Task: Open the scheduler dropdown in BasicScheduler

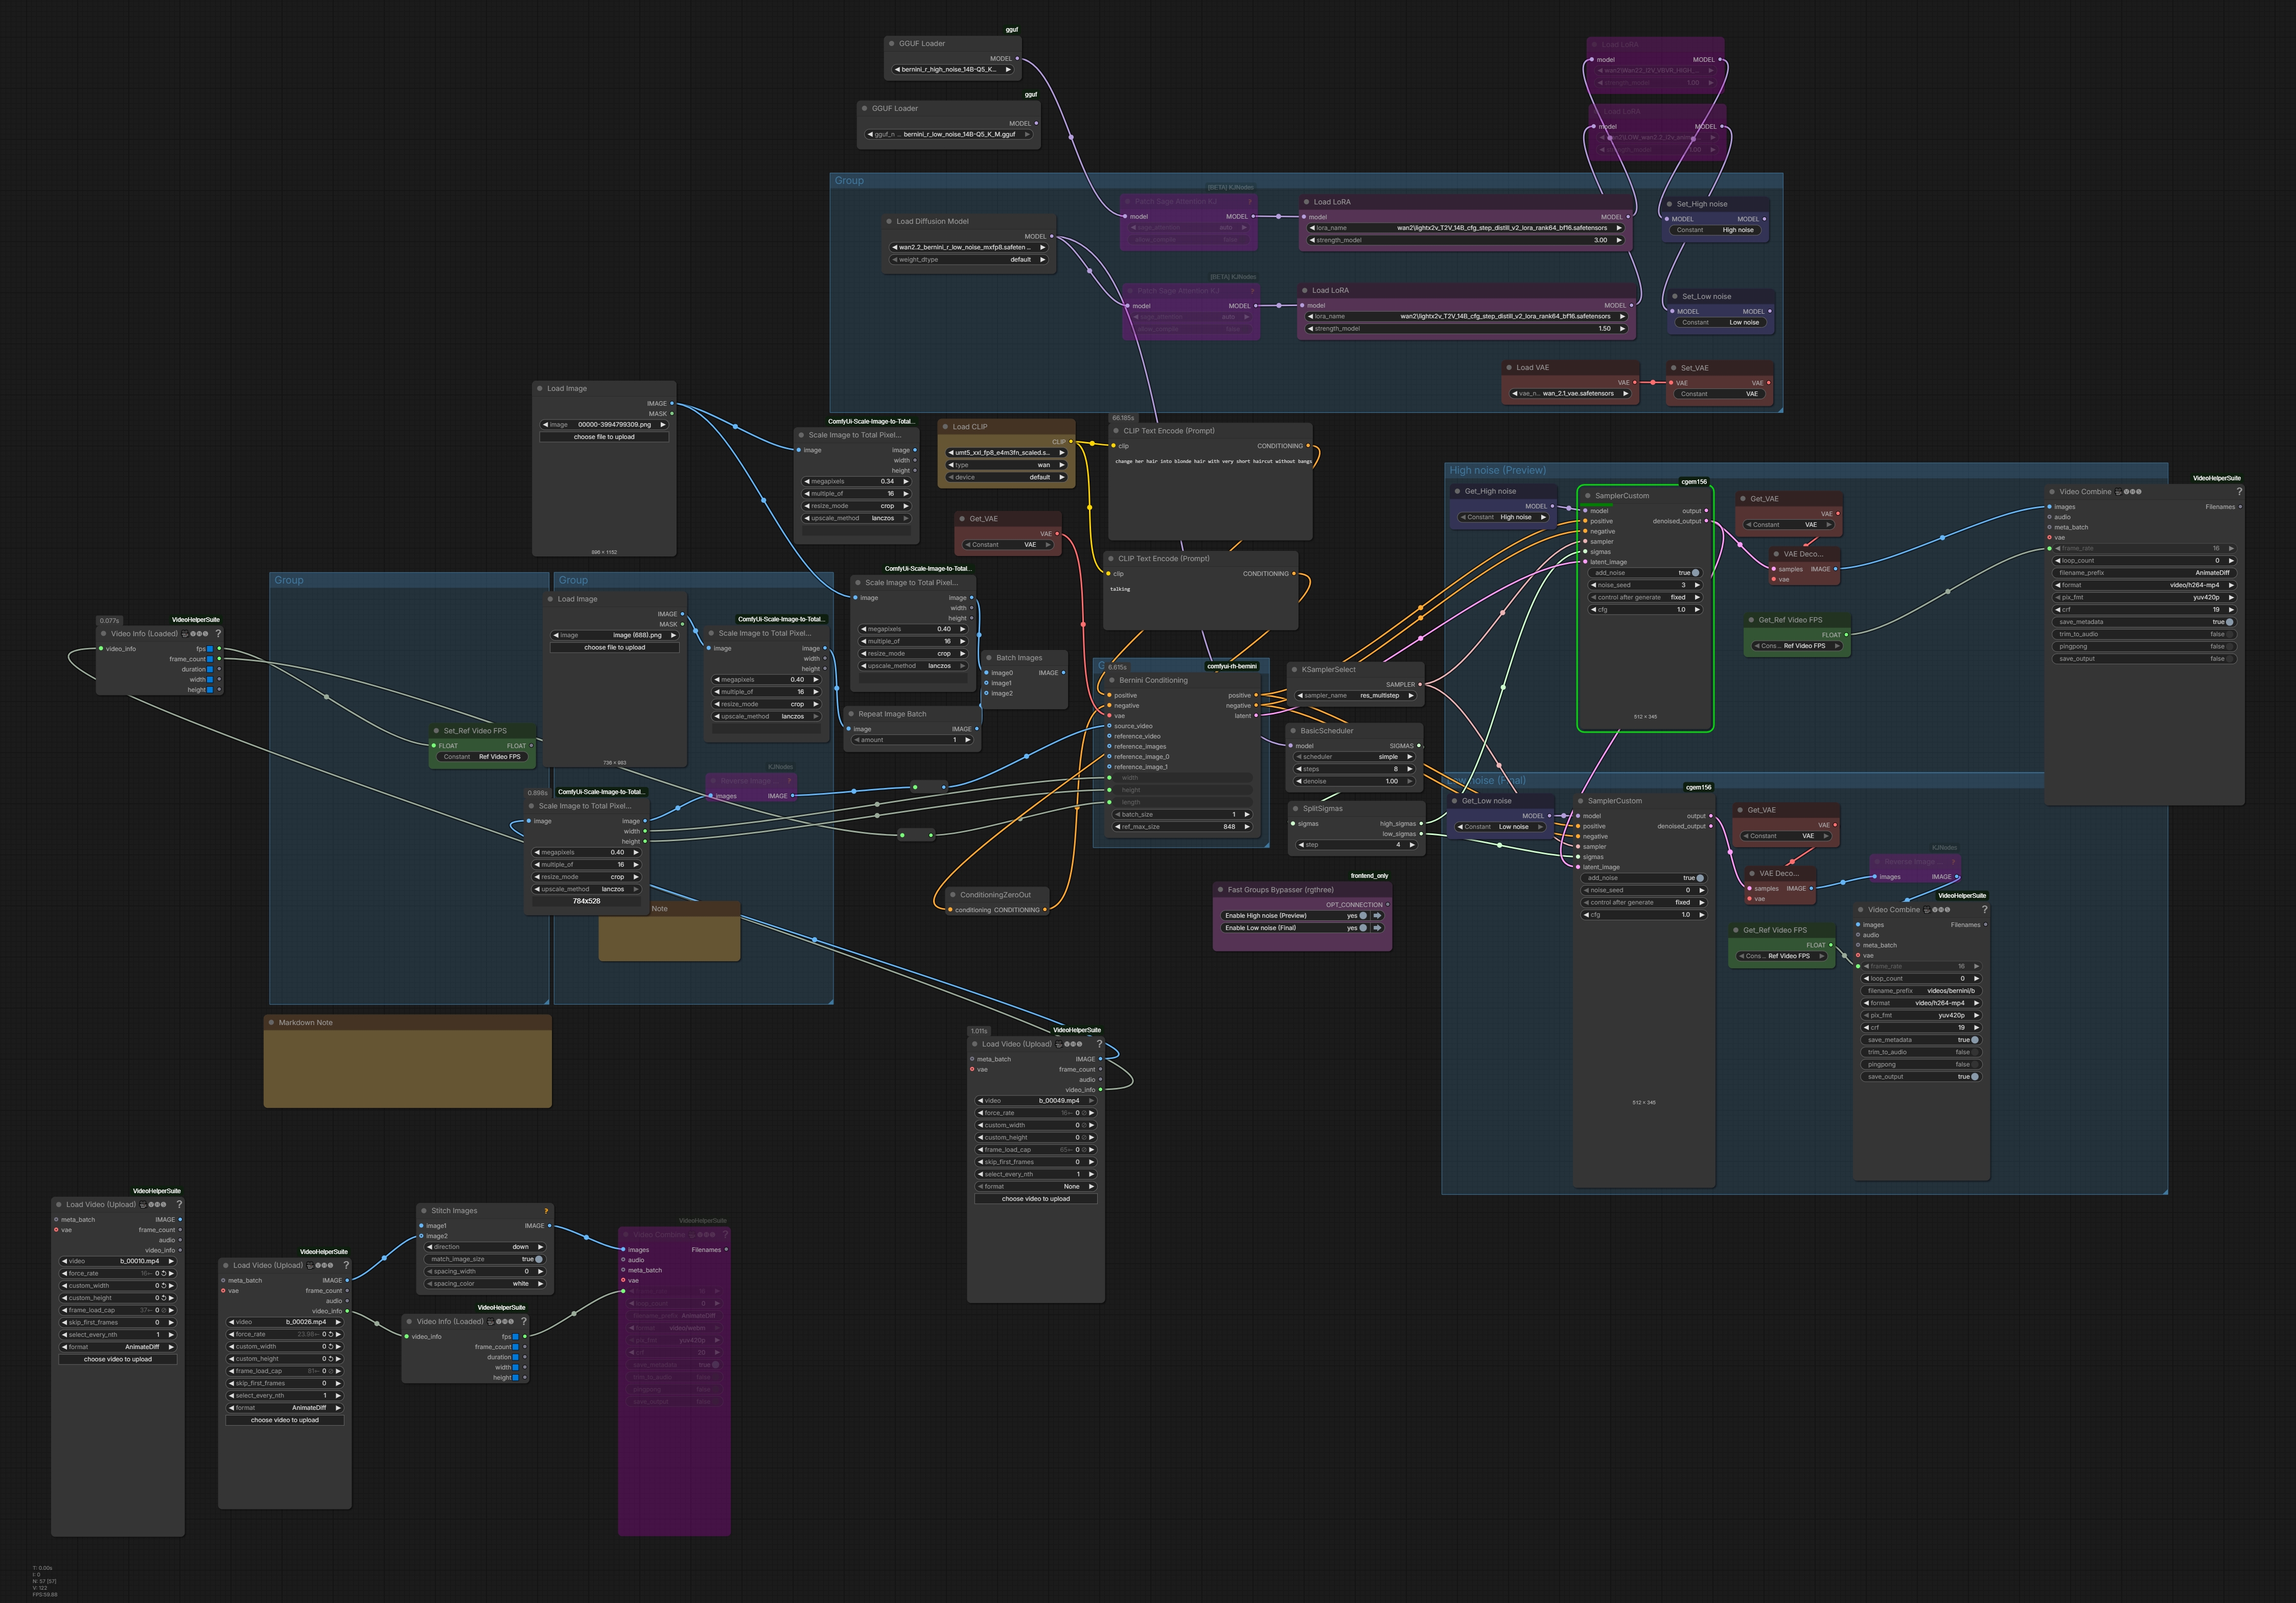Action: click(1355, 757)
